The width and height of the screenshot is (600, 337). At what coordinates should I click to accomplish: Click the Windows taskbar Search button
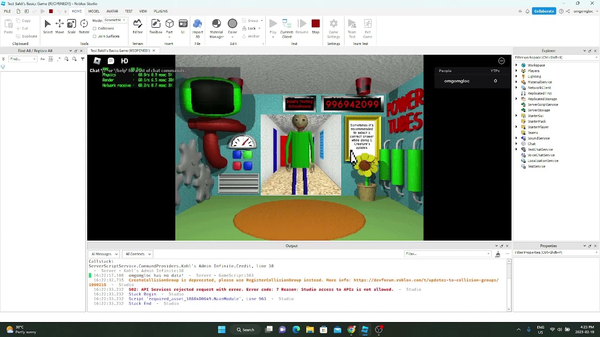click(x=246, y=330)
